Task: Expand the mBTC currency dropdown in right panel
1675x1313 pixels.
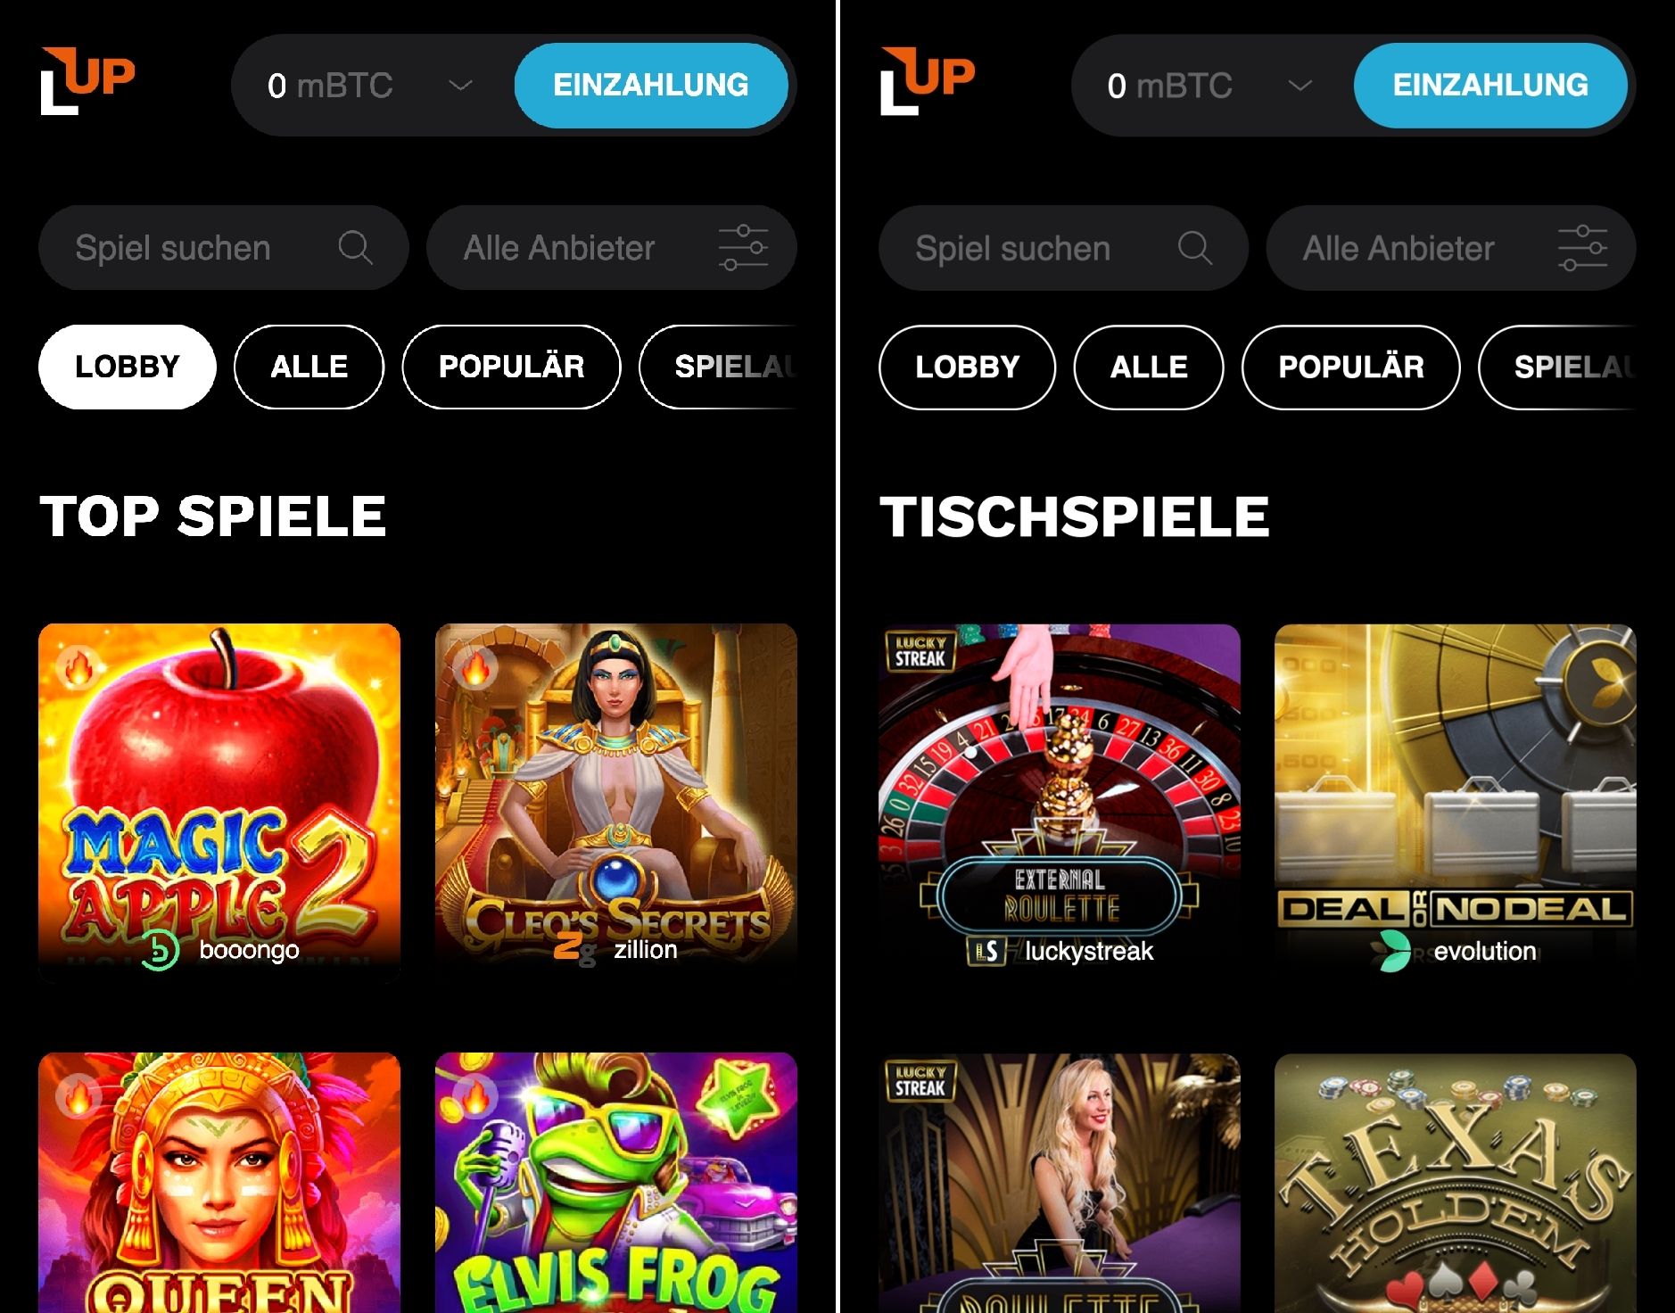Action: click(1300, 86)
